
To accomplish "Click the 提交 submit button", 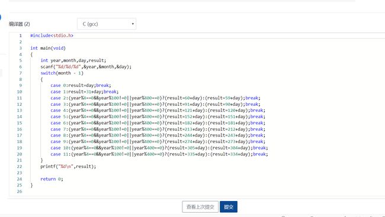I will (x=229, y=207).
